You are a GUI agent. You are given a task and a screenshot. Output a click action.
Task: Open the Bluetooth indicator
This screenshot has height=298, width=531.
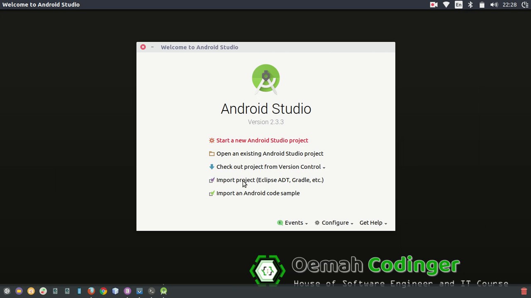pyautogui.click(x=470, y=5)
